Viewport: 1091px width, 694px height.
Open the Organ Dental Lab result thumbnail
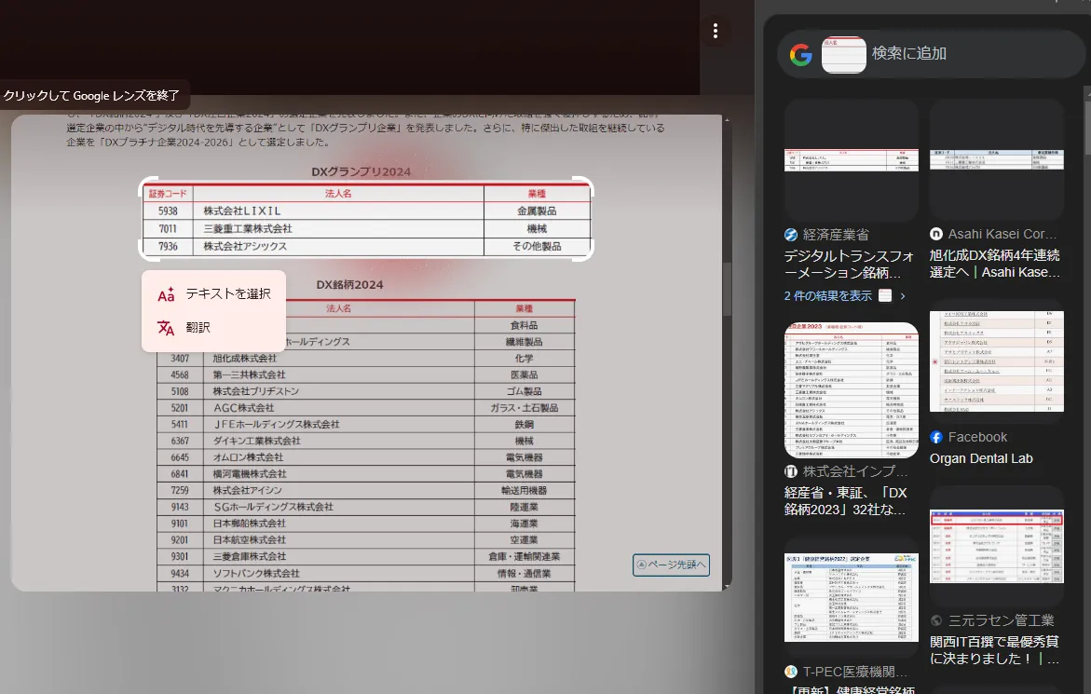click(x=996, y=361)
